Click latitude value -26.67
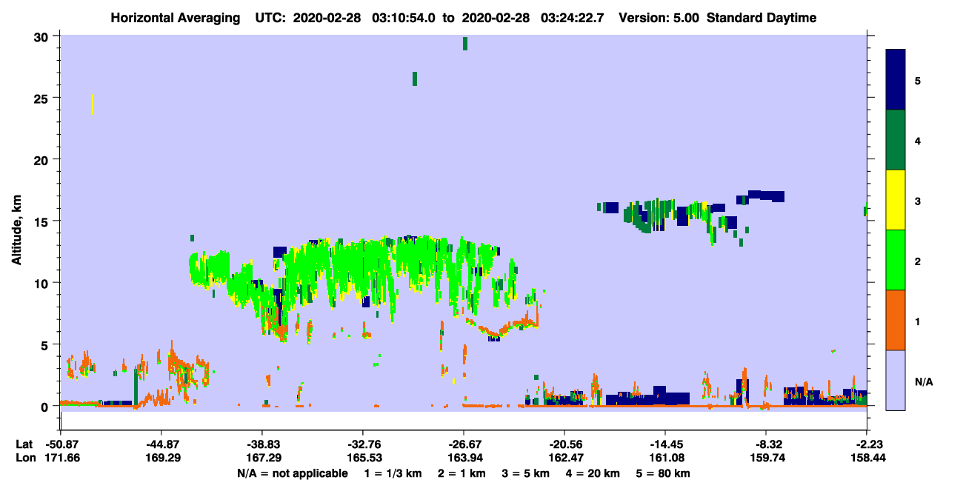 pos(463,444)
